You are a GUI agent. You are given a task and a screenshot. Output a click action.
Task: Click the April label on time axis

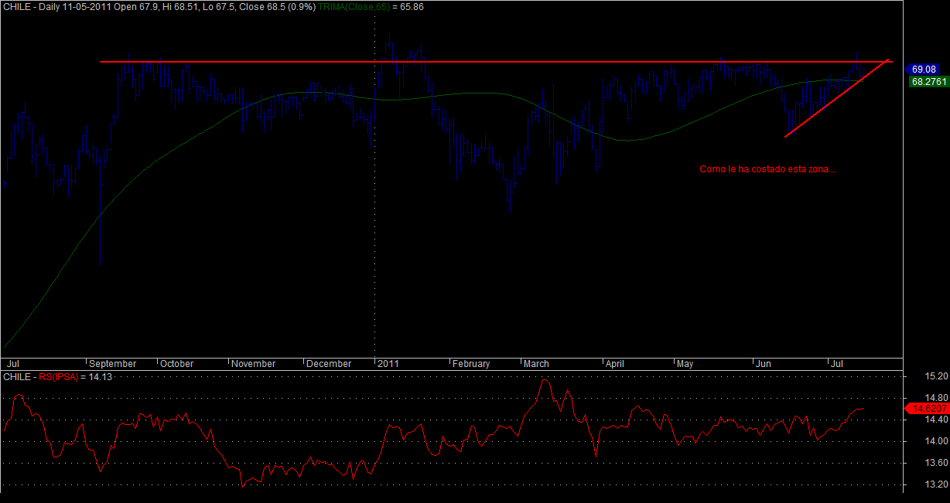point(615,363)
